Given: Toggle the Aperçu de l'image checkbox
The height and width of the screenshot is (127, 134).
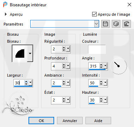Looking at the screenshot, I should pos(94,14).
